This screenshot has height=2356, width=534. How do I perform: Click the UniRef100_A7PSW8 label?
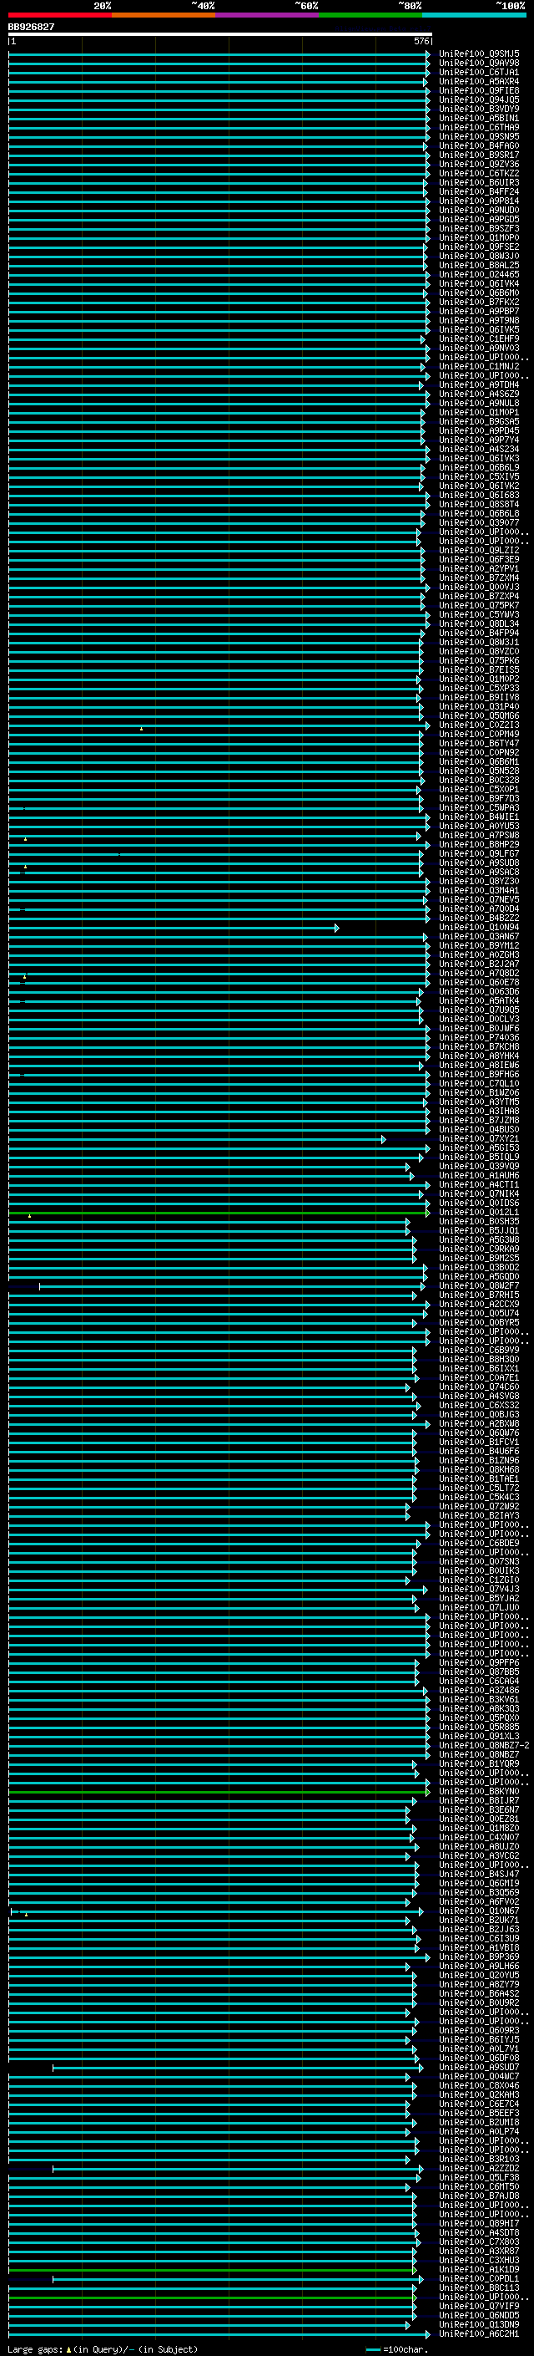[x=479, y=835]
